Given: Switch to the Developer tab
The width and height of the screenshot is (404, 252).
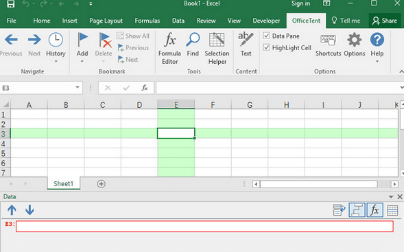Looking at the screenshot, I should click(266, 21).
